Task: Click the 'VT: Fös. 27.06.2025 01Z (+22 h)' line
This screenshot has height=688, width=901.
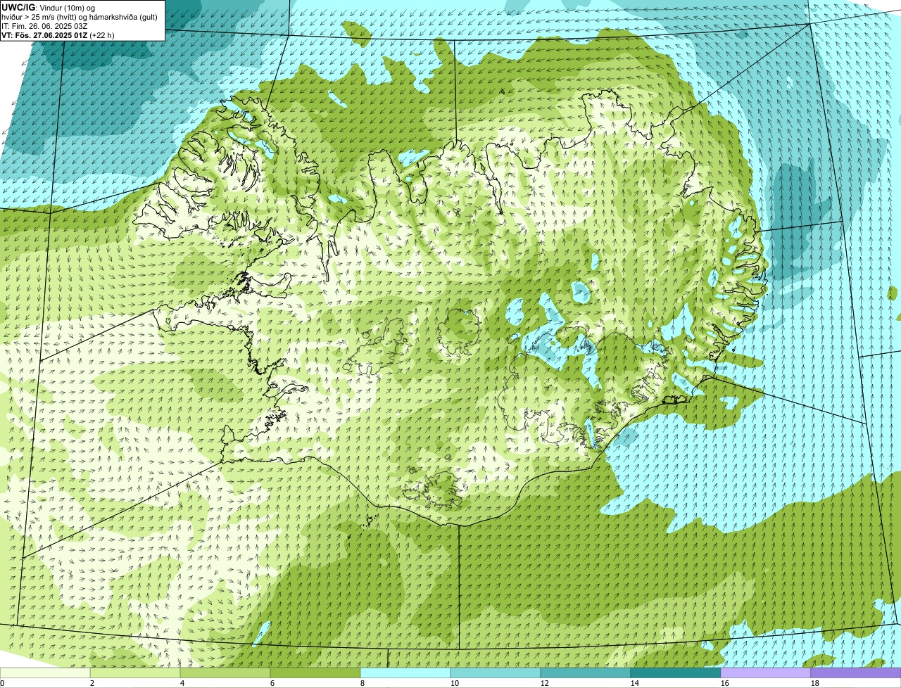Action: coord(58,34)
